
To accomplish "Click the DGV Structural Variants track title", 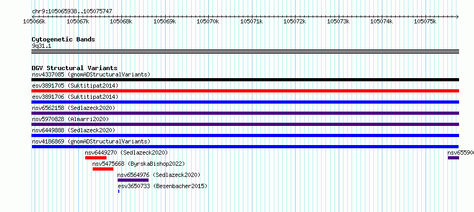I will 75,68.
